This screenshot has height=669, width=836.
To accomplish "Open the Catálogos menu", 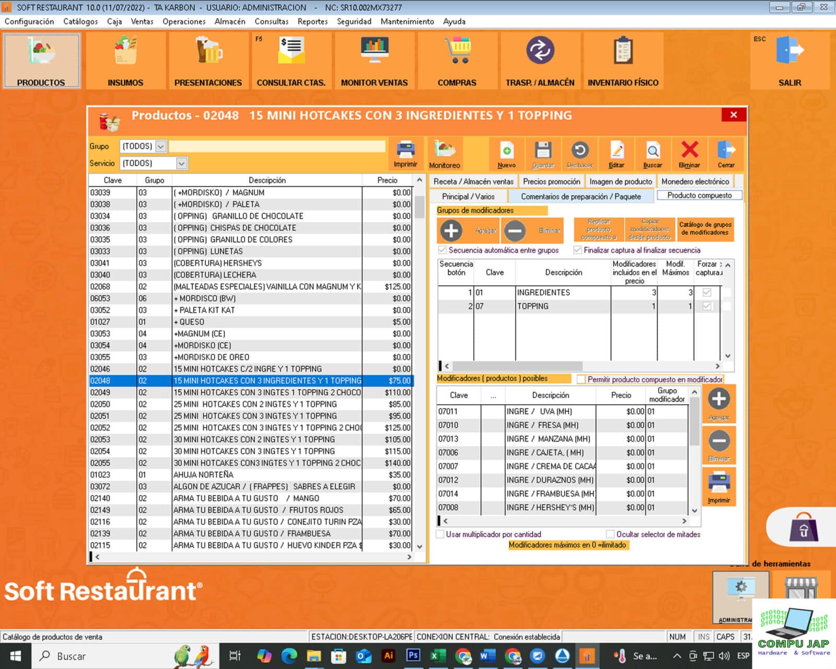I will (80, 21).
